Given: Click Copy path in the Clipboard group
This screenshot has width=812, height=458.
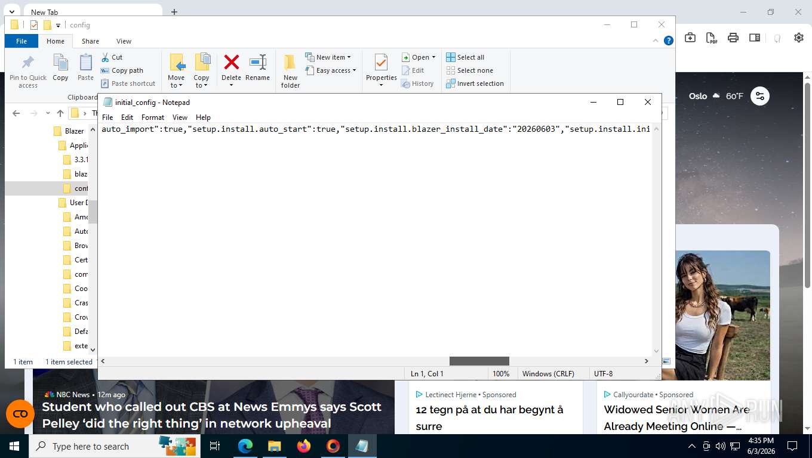Looking at the screenshot, I should (x=122, y=70).
